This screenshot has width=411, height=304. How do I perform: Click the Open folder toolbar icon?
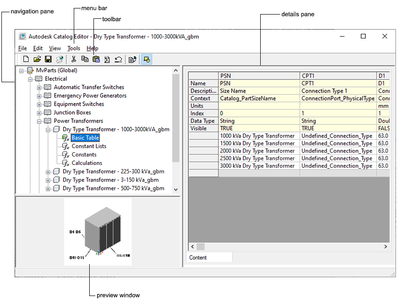tap(37, 59)
